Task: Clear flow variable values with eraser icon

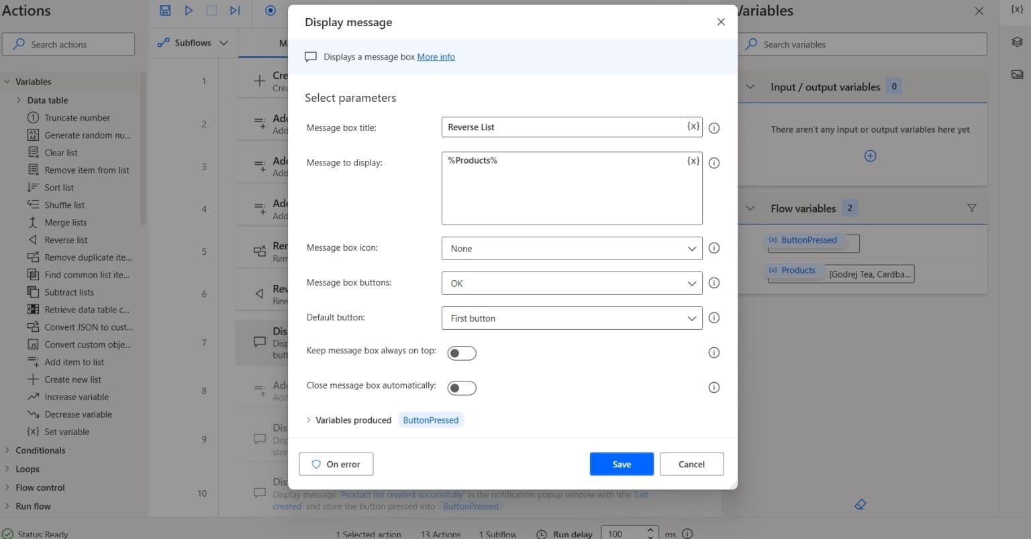Action: (x=861, y=504)
